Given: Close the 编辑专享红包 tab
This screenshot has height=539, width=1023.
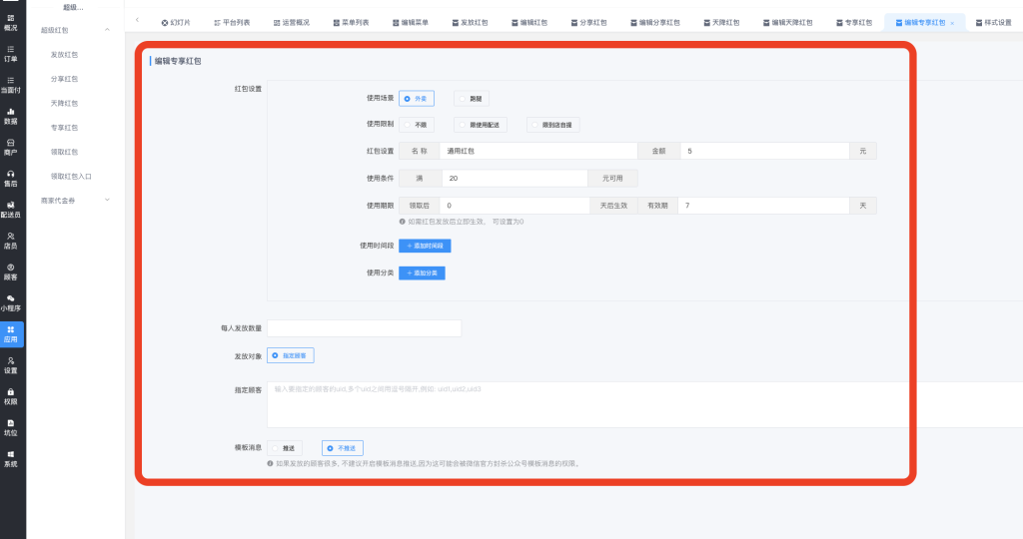Looking at the screenshot, I should tap(951, 22).
